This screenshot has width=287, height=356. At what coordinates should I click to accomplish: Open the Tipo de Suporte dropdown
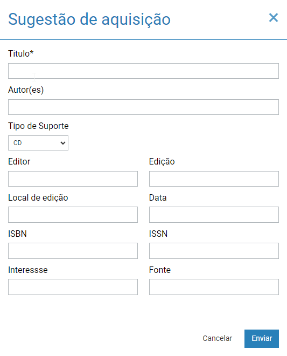(38, 143)
